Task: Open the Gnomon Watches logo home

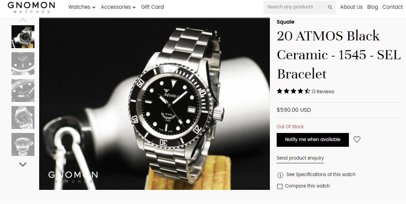Action: [31, 7]
